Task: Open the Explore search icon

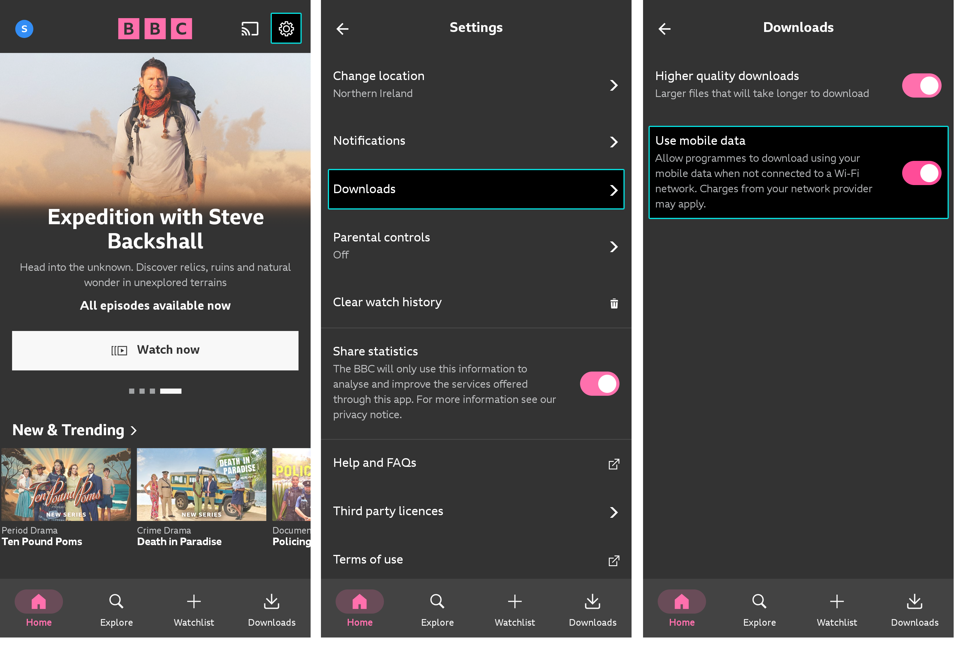Action: click(116, 612)
